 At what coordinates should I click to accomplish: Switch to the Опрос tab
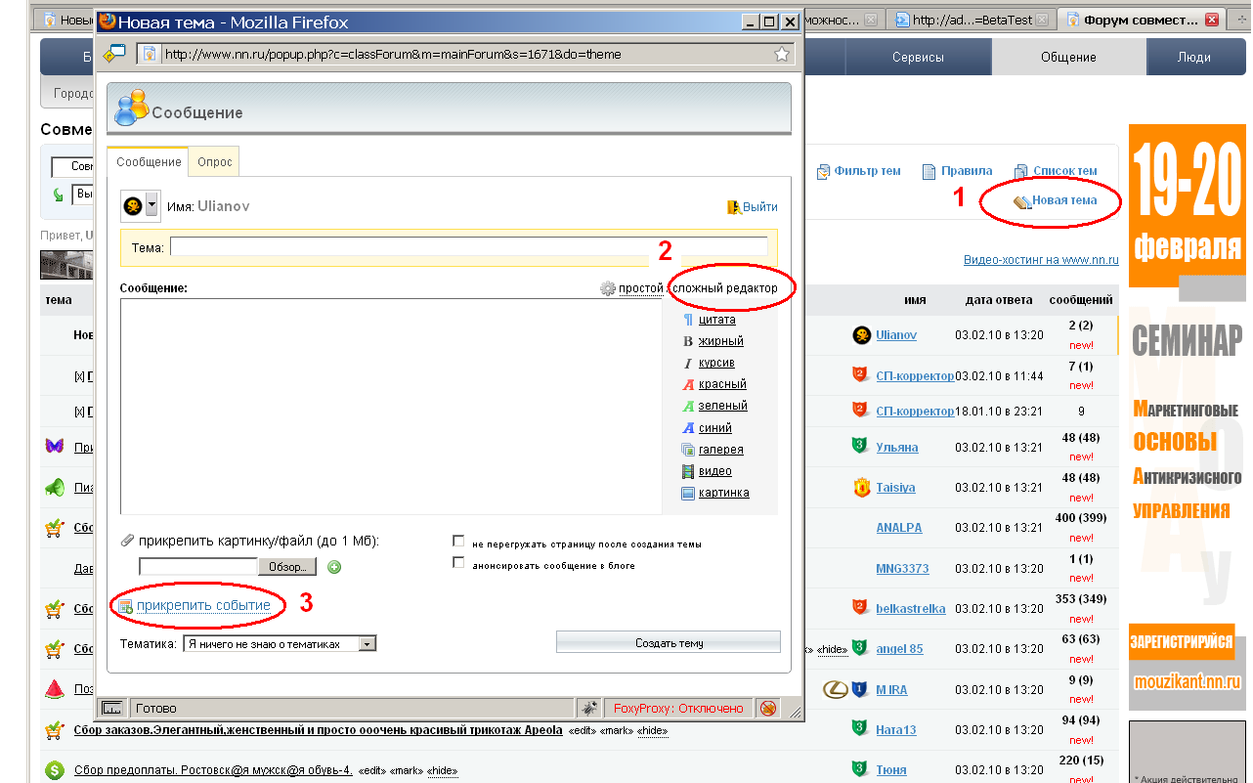[215, 161]
